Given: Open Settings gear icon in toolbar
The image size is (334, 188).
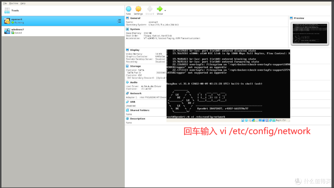Looking at the screenshot, I should [138, 9].
